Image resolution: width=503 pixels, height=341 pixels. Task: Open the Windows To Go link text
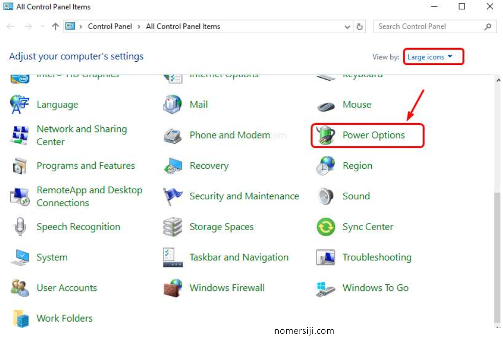[x=375, y=287]
